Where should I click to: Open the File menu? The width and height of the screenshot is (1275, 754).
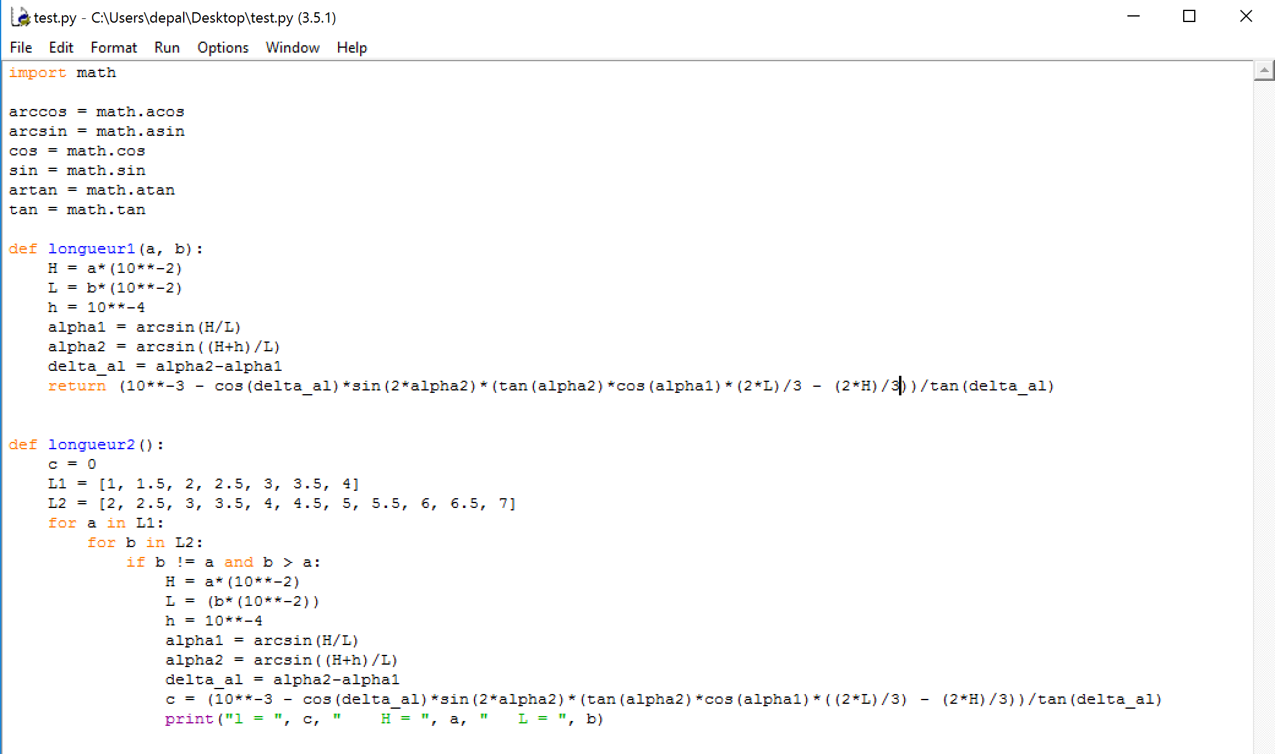coord(21,48)
